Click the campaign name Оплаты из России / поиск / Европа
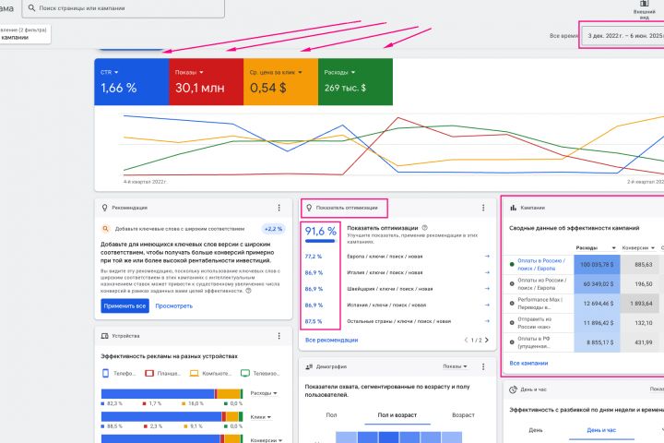664x443 pixels. pyautogui.click(x=541, y=284)
